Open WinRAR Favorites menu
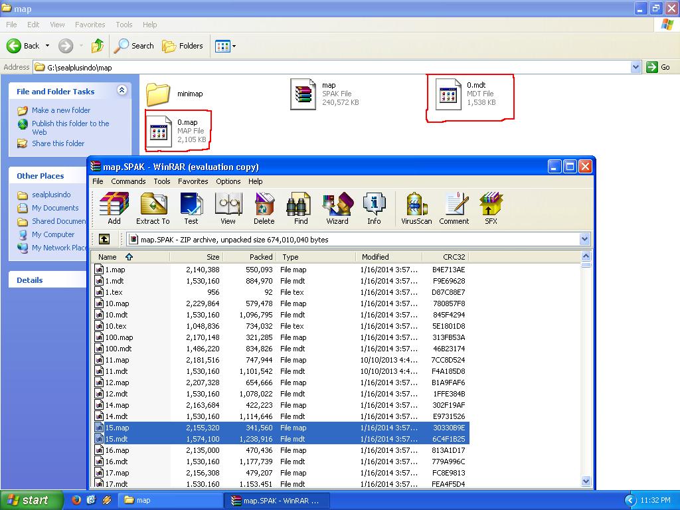The width and height of the screenshot is (680, 510). coord(193,181)
